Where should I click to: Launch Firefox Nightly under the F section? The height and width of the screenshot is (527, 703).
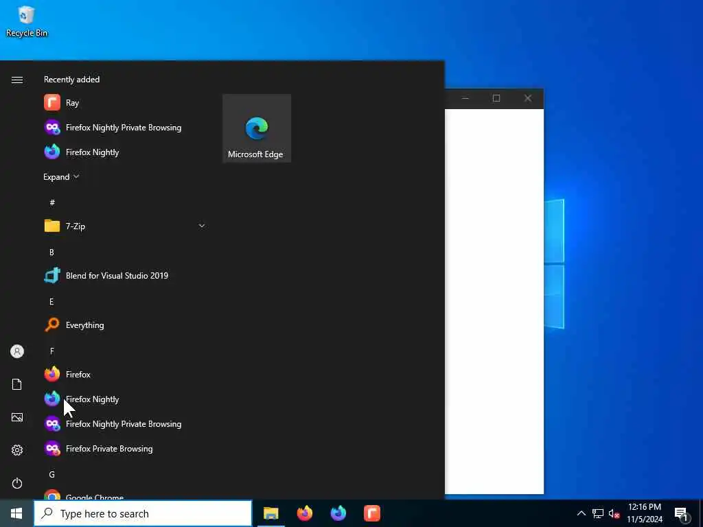point(125,399)
